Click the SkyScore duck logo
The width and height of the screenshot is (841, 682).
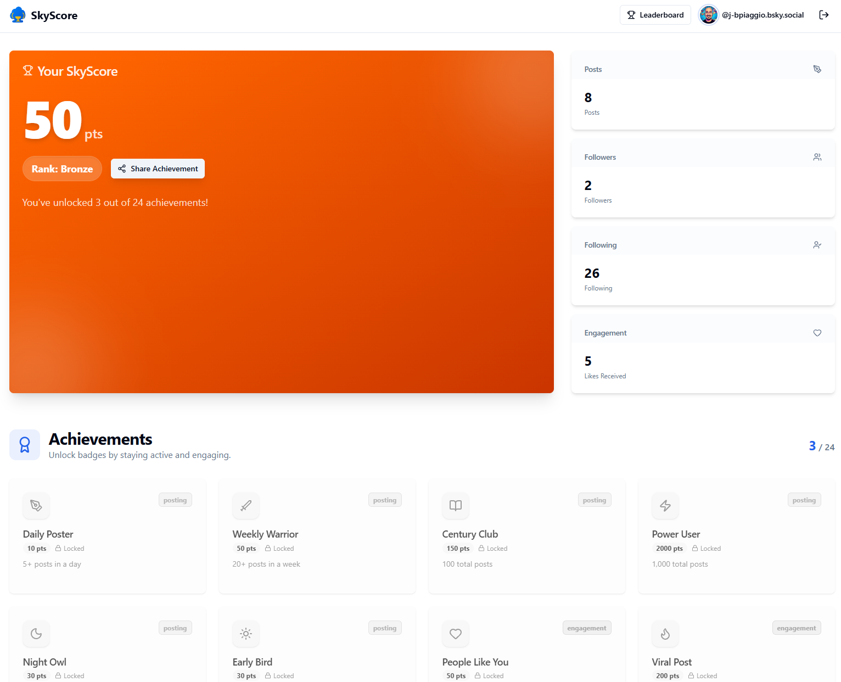click(17, 15)
